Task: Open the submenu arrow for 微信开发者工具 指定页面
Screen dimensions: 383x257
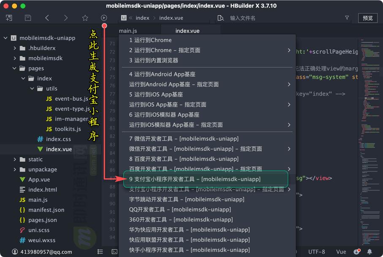Action: pos(290,149)
